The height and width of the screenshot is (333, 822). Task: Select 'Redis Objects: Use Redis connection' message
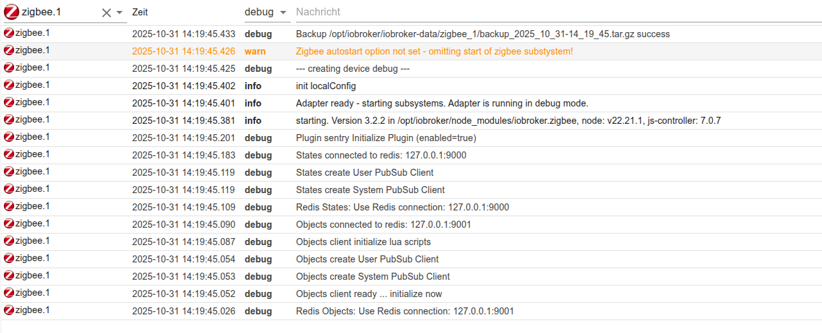[x=405, y=311]
